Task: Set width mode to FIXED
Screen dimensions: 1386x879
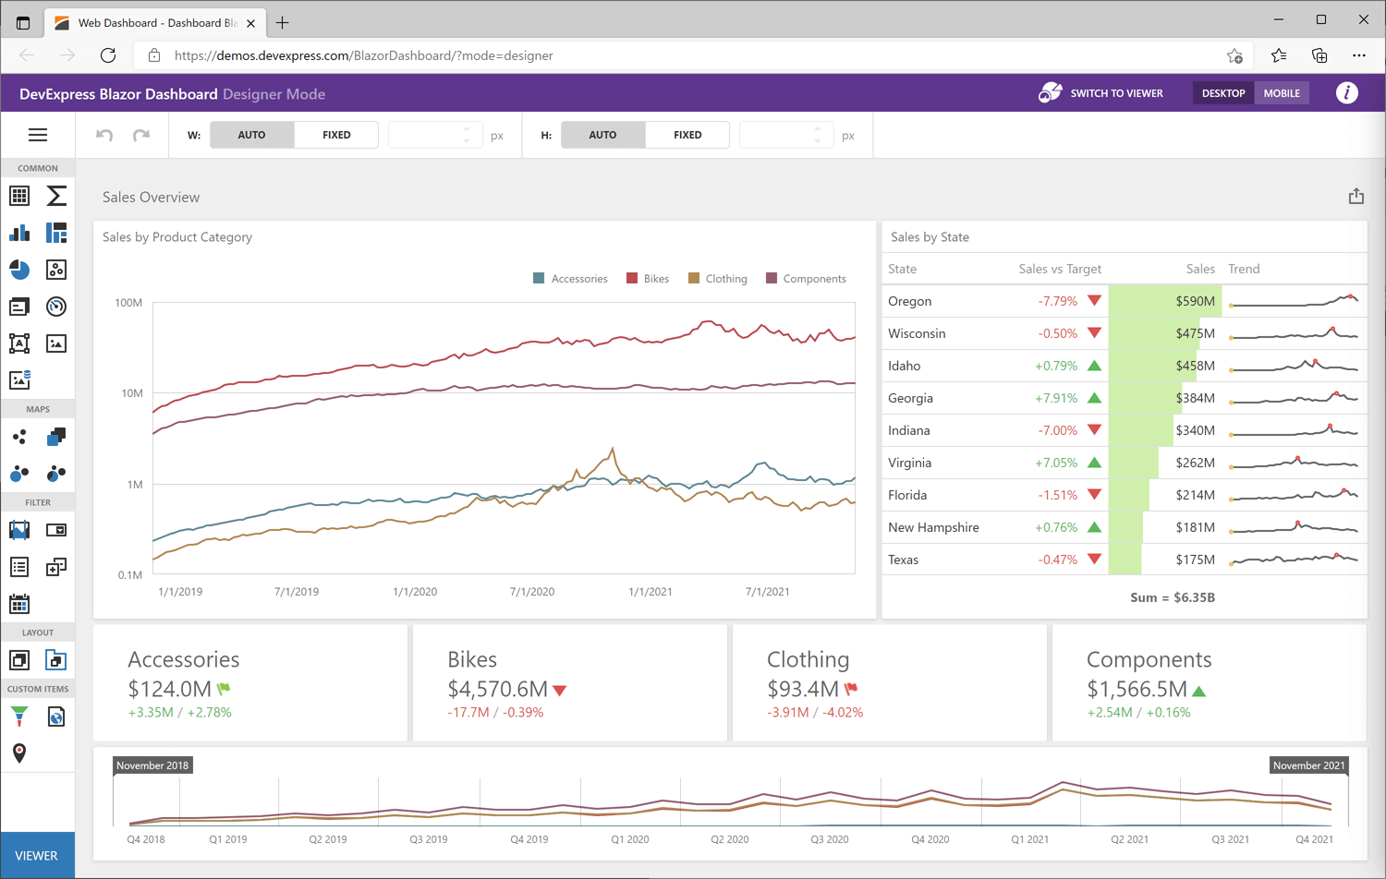Action: point(336,135)
